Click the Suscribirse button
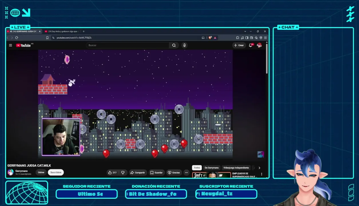359x206 pixels. (x=56, y=173)
